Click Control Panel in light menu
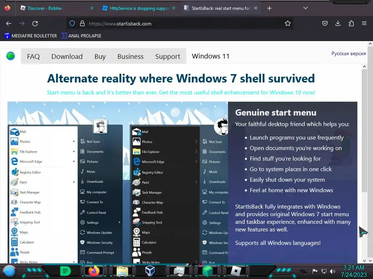This screenshot has width=373, height=279. [93, 213]
